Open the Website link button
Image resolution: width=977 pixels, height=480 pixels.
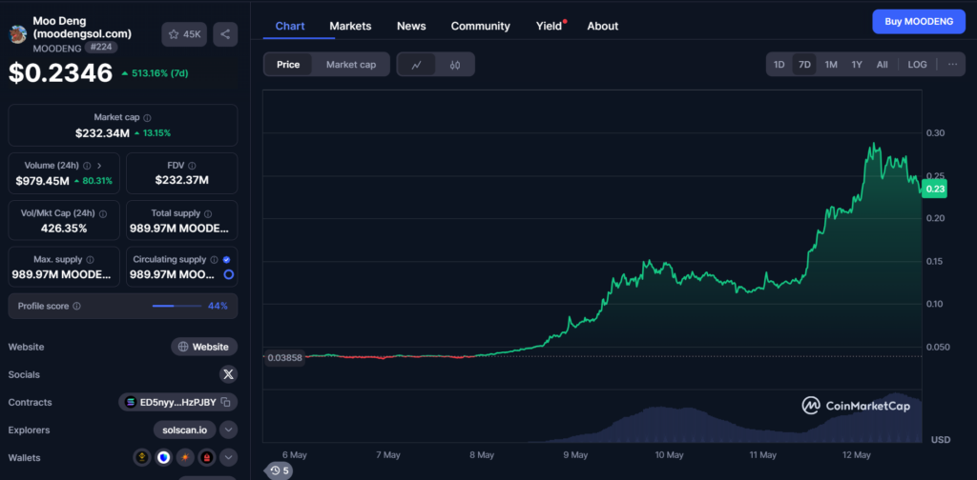(x=204, y=347)
